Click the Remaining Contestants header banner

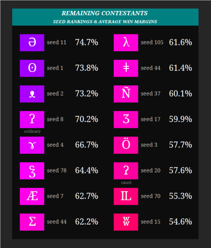[105, 17]
